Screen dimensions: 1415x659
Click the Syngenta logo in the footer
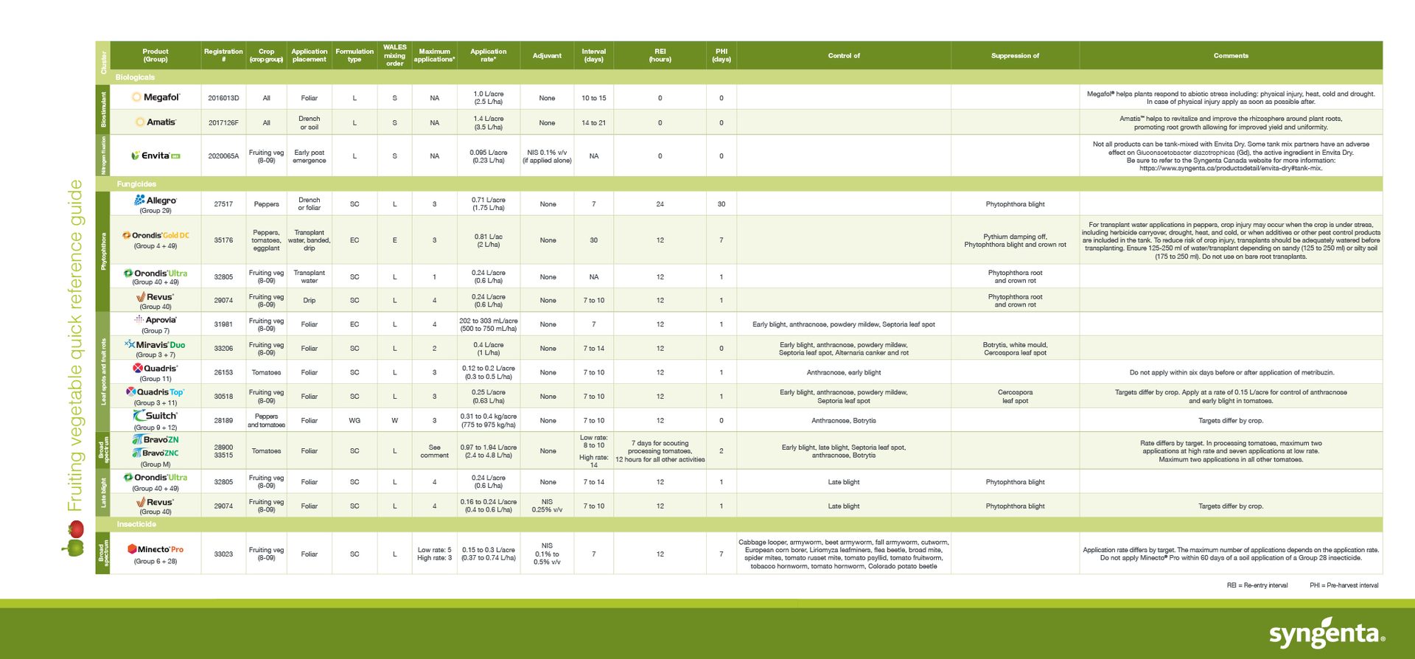(x=1327, y=634)
